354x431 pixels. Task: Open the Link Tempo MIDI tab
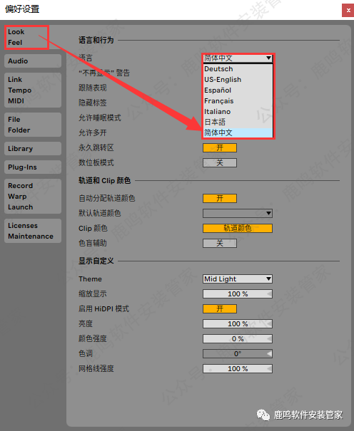33,90
